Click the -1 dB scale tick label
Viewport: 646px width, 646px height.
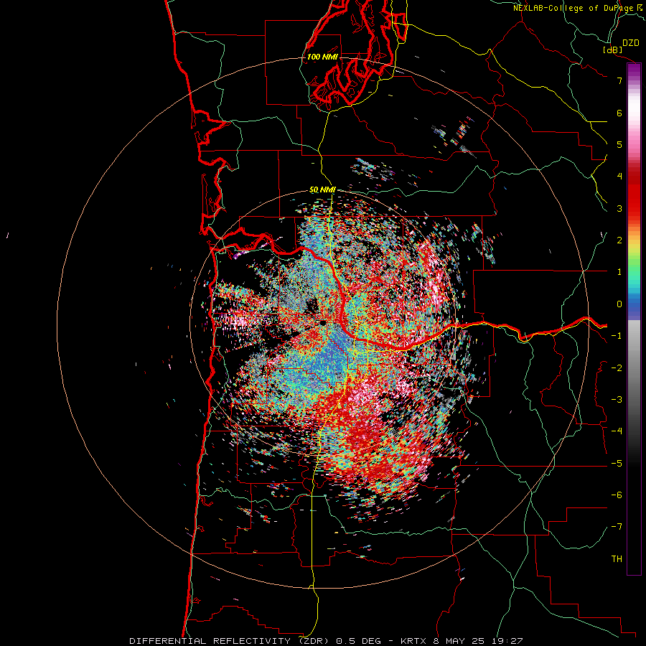(617, 336)
